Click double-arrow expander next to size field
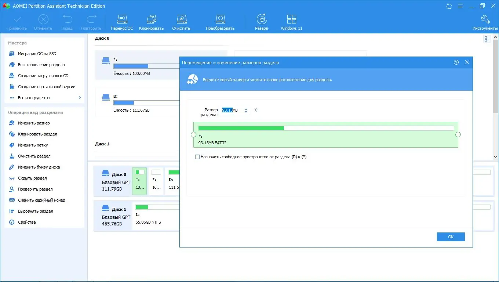 [256, 110]
